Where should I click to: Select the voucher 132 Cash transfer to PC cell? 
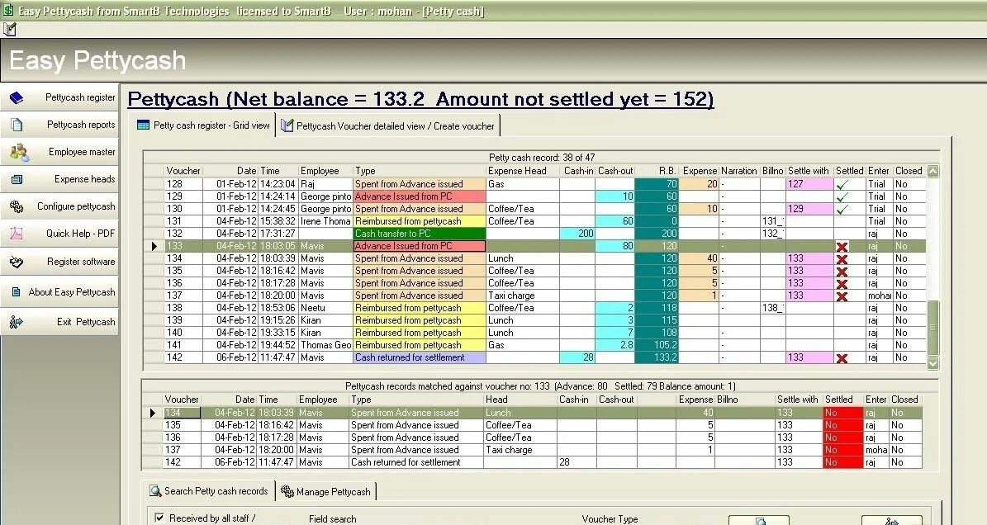tap(420, 234)
